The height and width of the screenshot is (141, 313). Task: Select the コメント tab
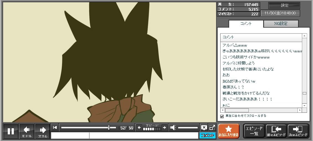click(x=246, y=24)
